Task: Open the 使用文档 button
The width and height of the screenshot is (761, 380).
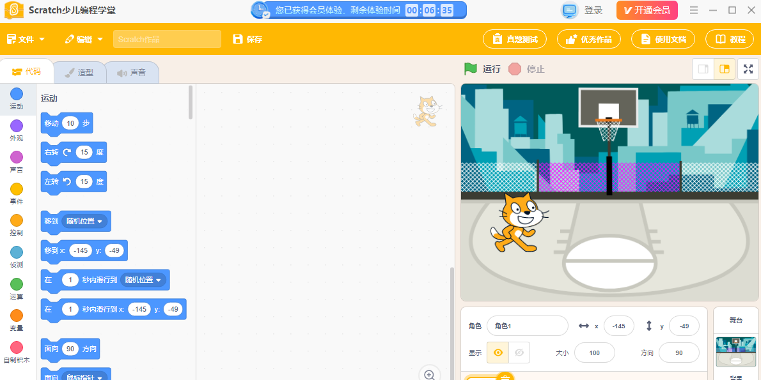Action: 663,39
